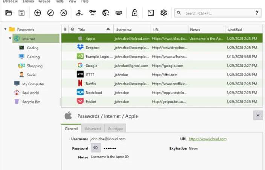Open password generator dice icon
The width and height of the screenshot is (265, 170).
click(151, 13)
